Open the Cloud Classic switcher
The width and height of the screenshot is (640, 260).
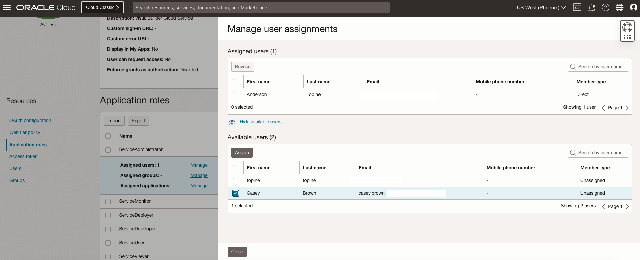point(102,7)
